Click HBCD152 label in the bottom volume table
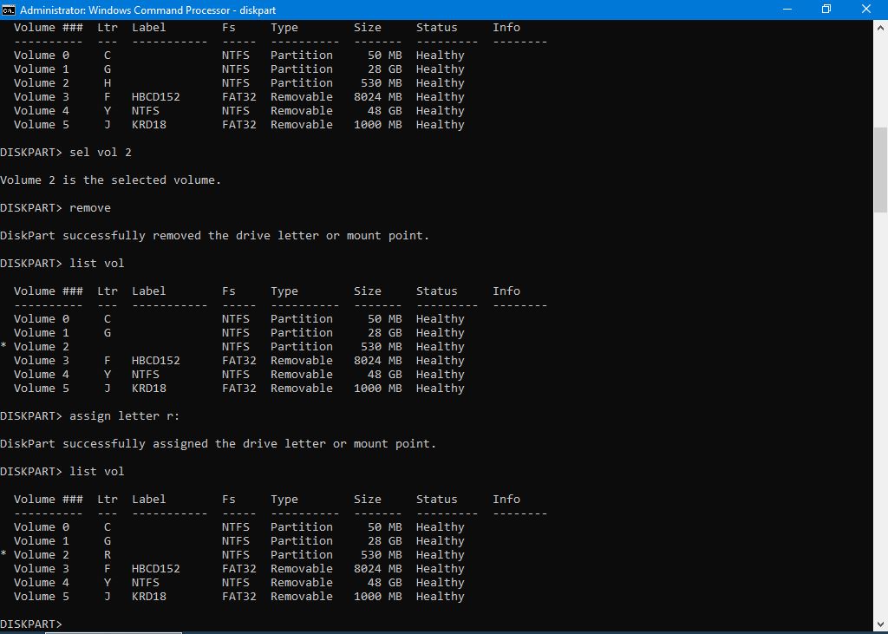888x634 pixels. (x=156, y=569)
